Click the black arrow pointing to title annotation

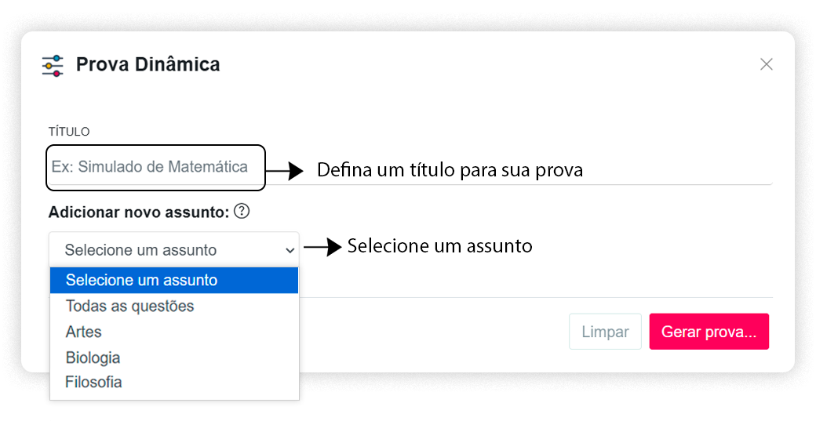pyautogui.click(x=284, y=170)
